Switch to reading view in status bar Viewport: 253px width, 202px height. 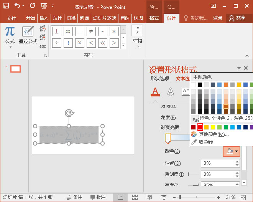(x=149, y=197)
